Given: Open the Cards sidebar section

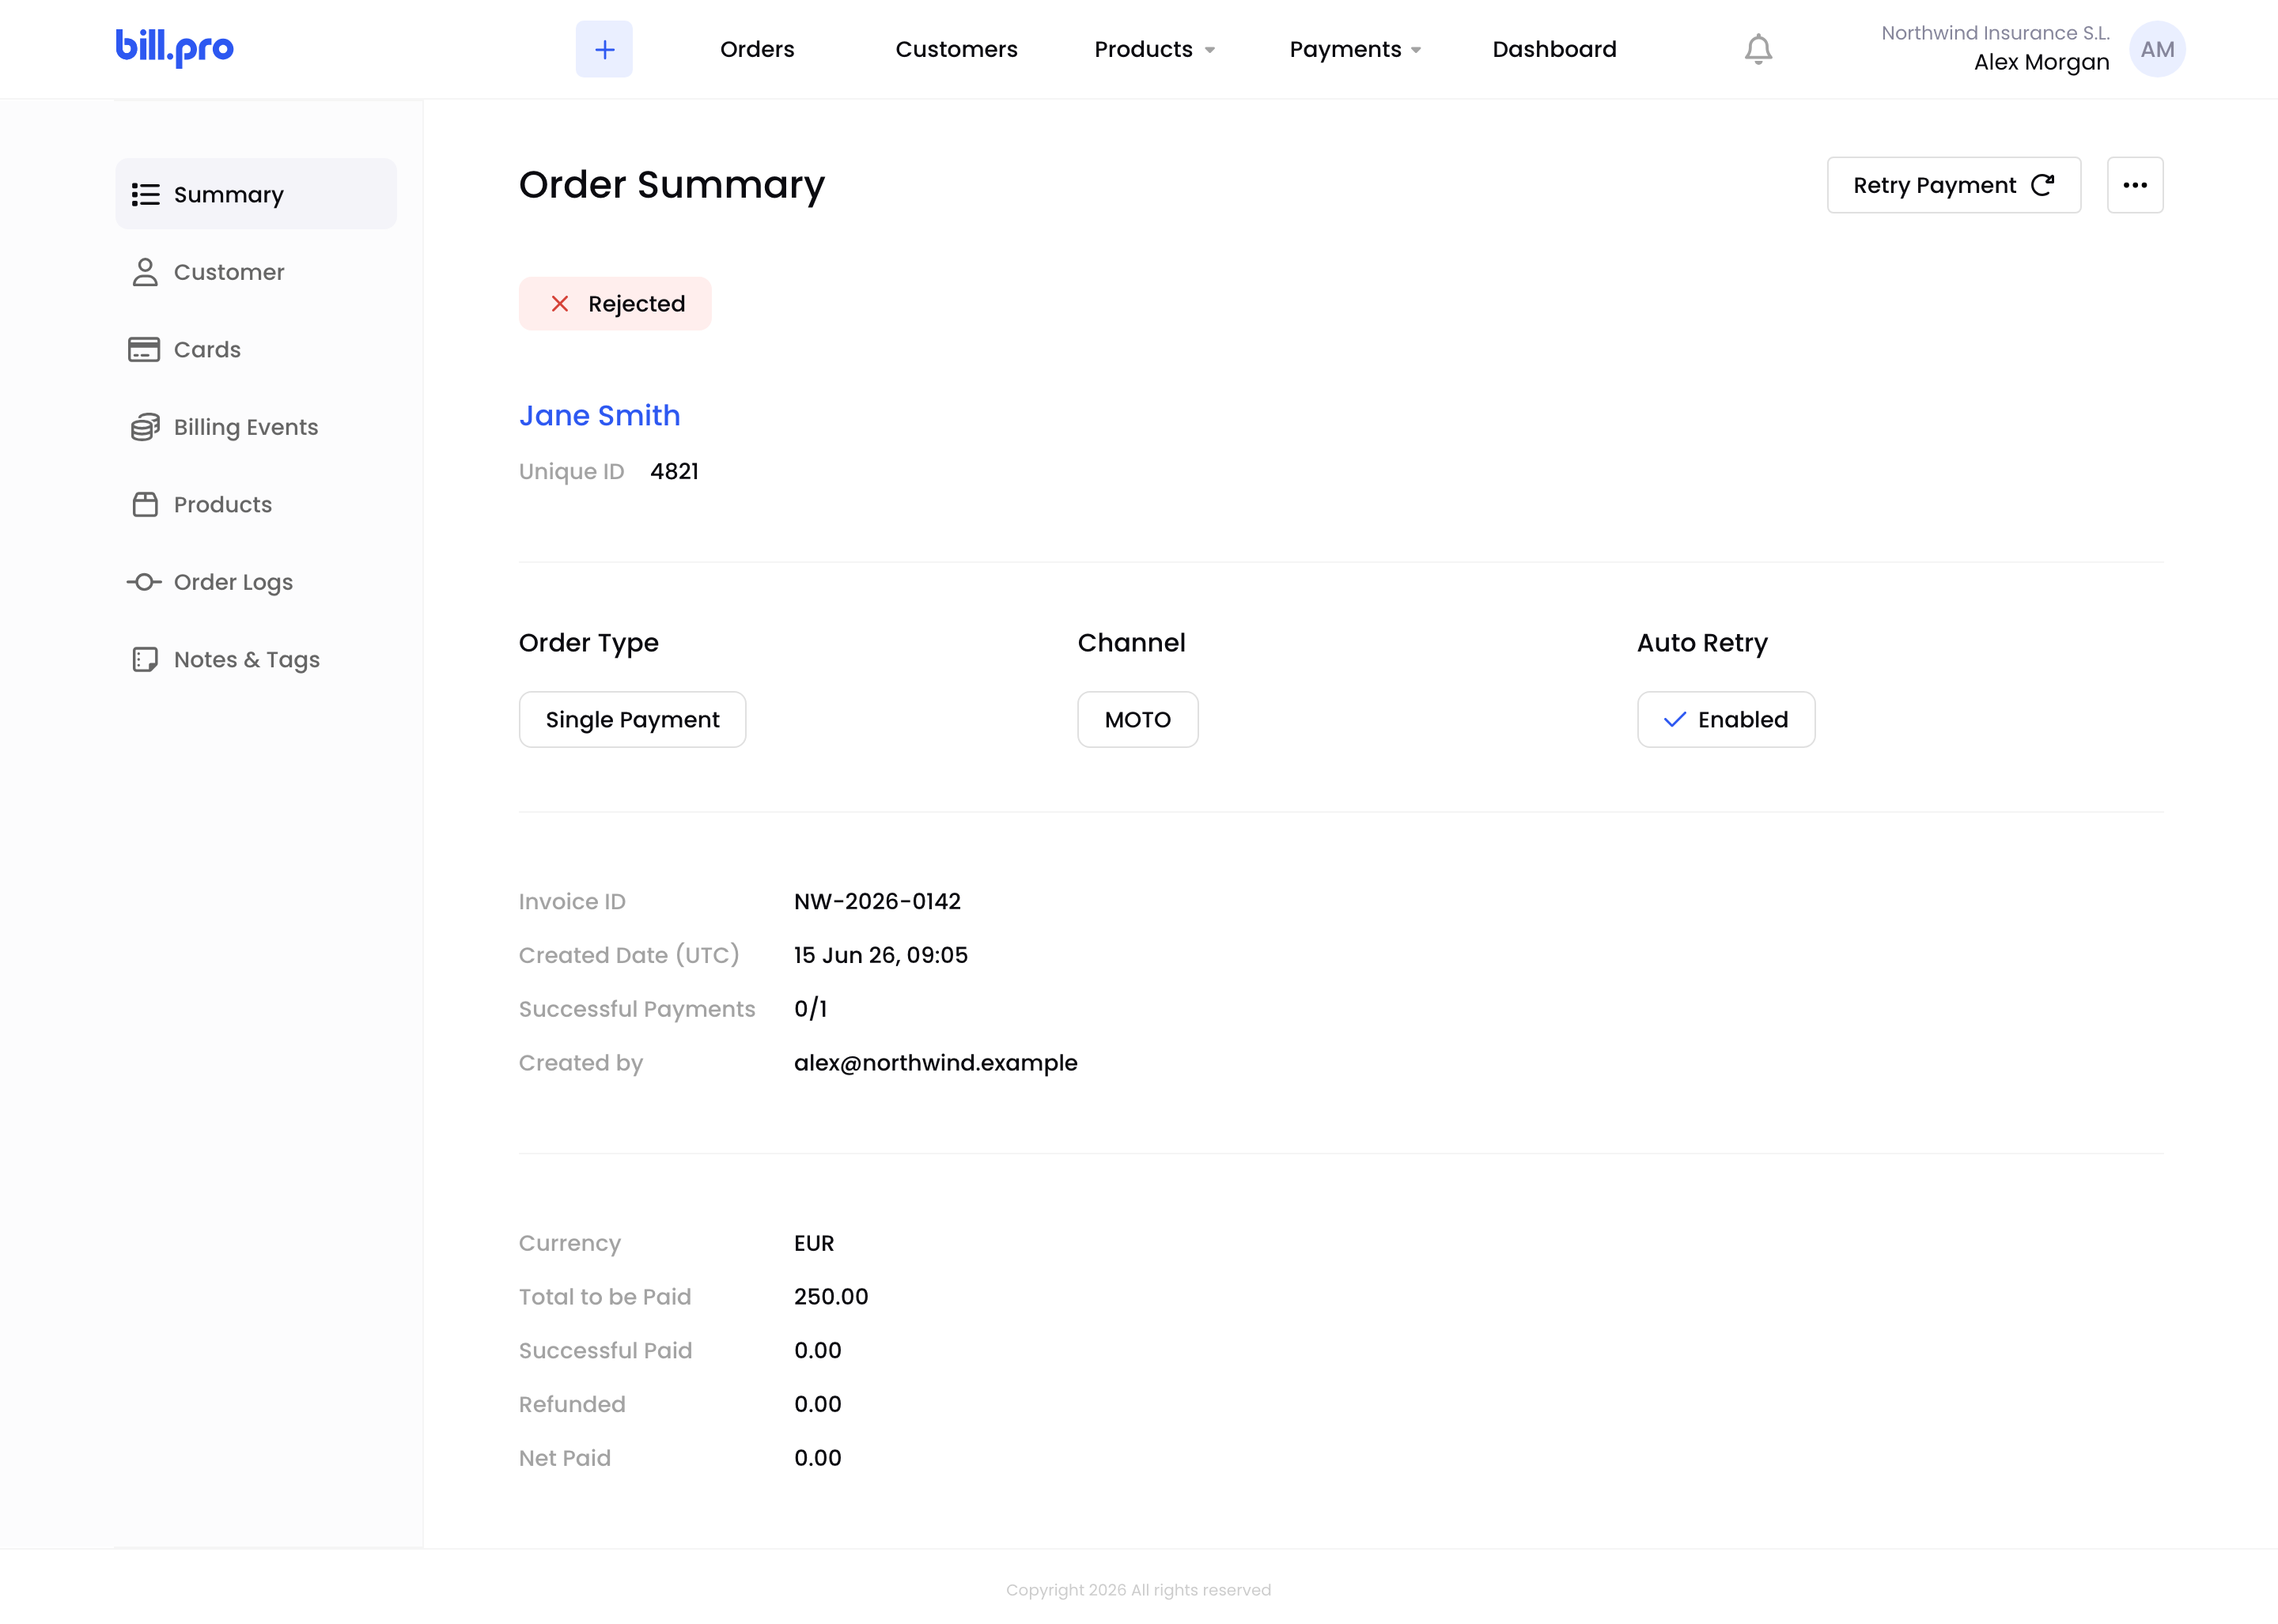Looking at the screenshot, I should click(256, 350).
